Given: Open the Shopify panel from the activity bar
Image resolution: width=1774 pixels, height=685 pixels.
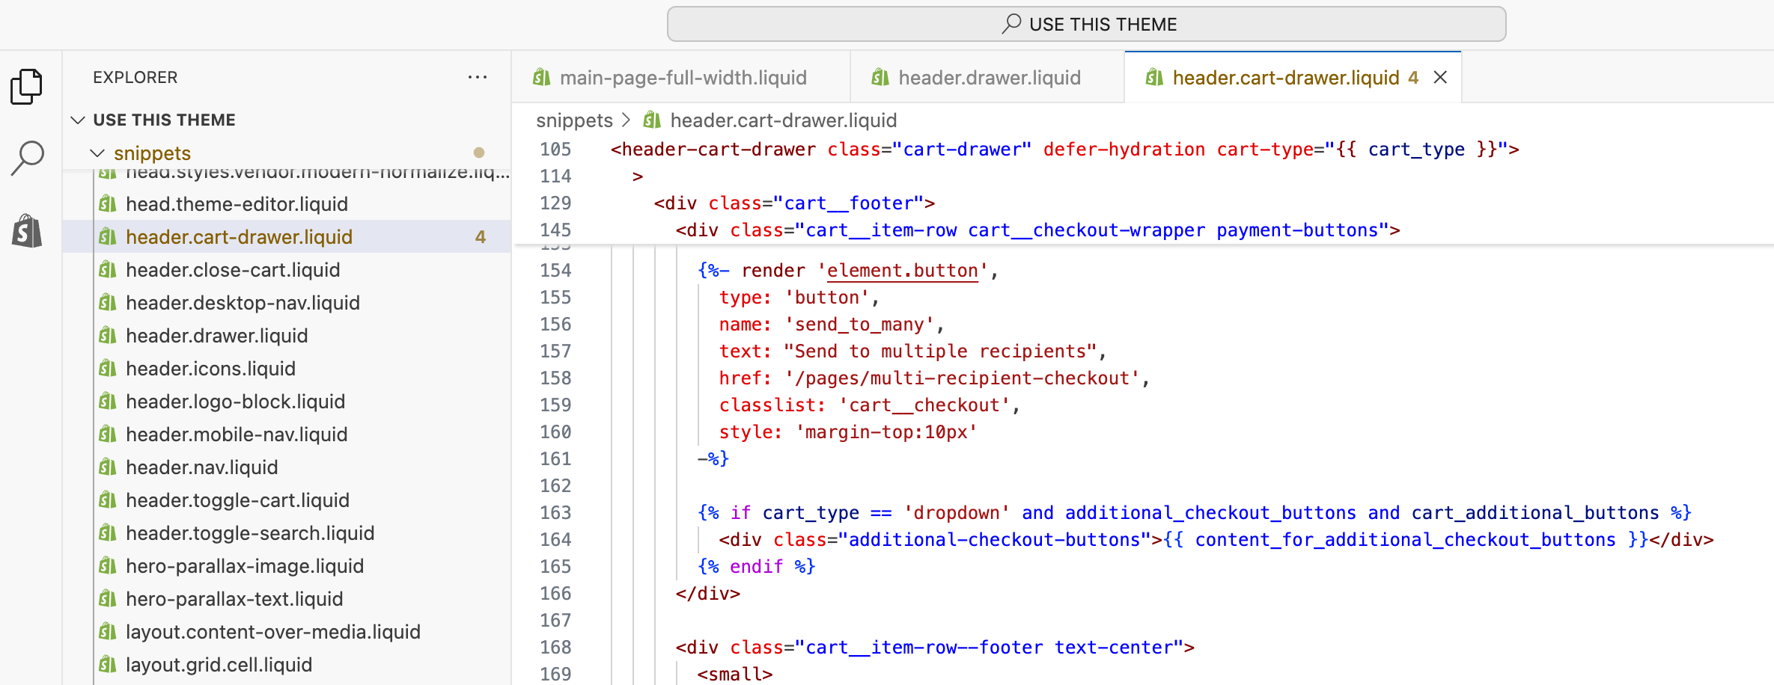Looking at the screenshot, I should click(28, 231).
